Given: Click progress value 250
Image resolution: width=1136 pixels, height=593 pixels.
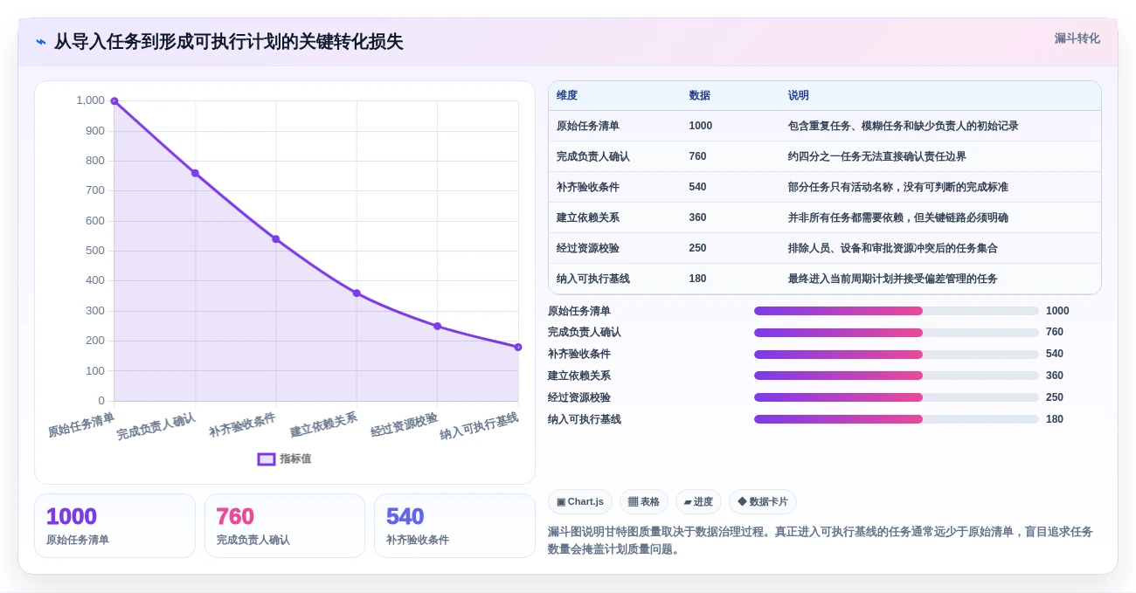Looking at the screenshot, I should coord(1055,397).
